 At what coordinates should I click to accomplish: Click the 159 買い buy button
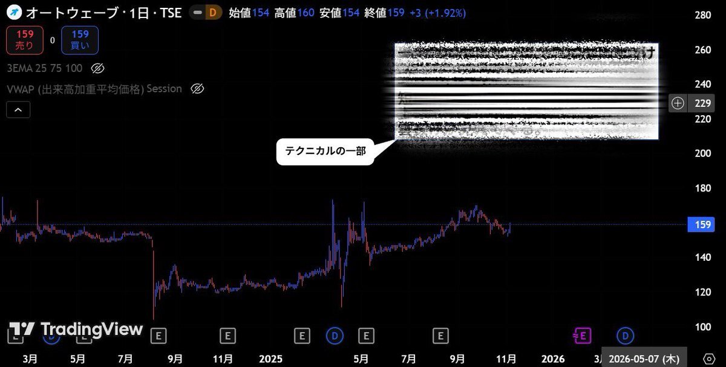coord(80,40)
